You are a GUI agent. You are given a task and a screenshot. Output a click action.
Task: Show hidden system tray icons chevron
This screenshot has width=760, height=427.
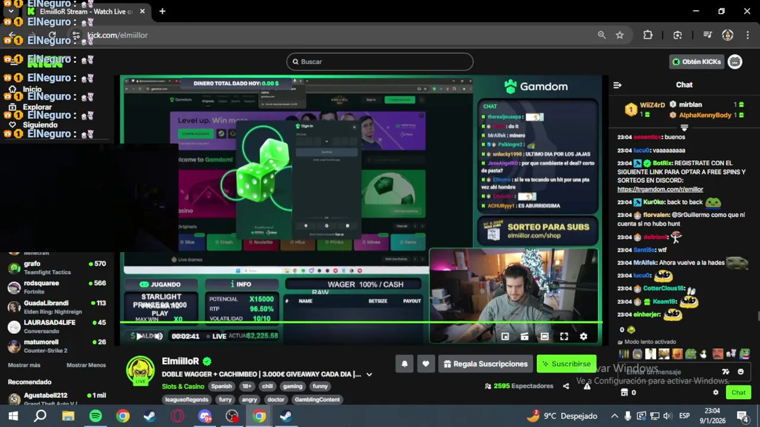pyautogui.click(x=615, y=416)
